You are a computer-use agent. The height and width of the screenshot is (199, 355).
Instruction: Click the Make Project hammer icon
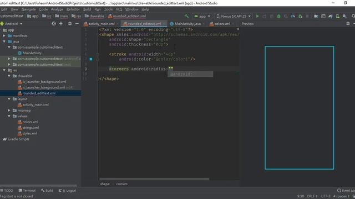tap(186, 16)
